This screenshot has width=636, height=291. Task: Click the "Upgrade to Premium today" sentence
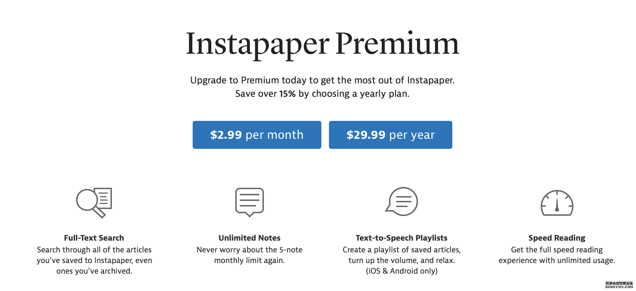point(322,80)
